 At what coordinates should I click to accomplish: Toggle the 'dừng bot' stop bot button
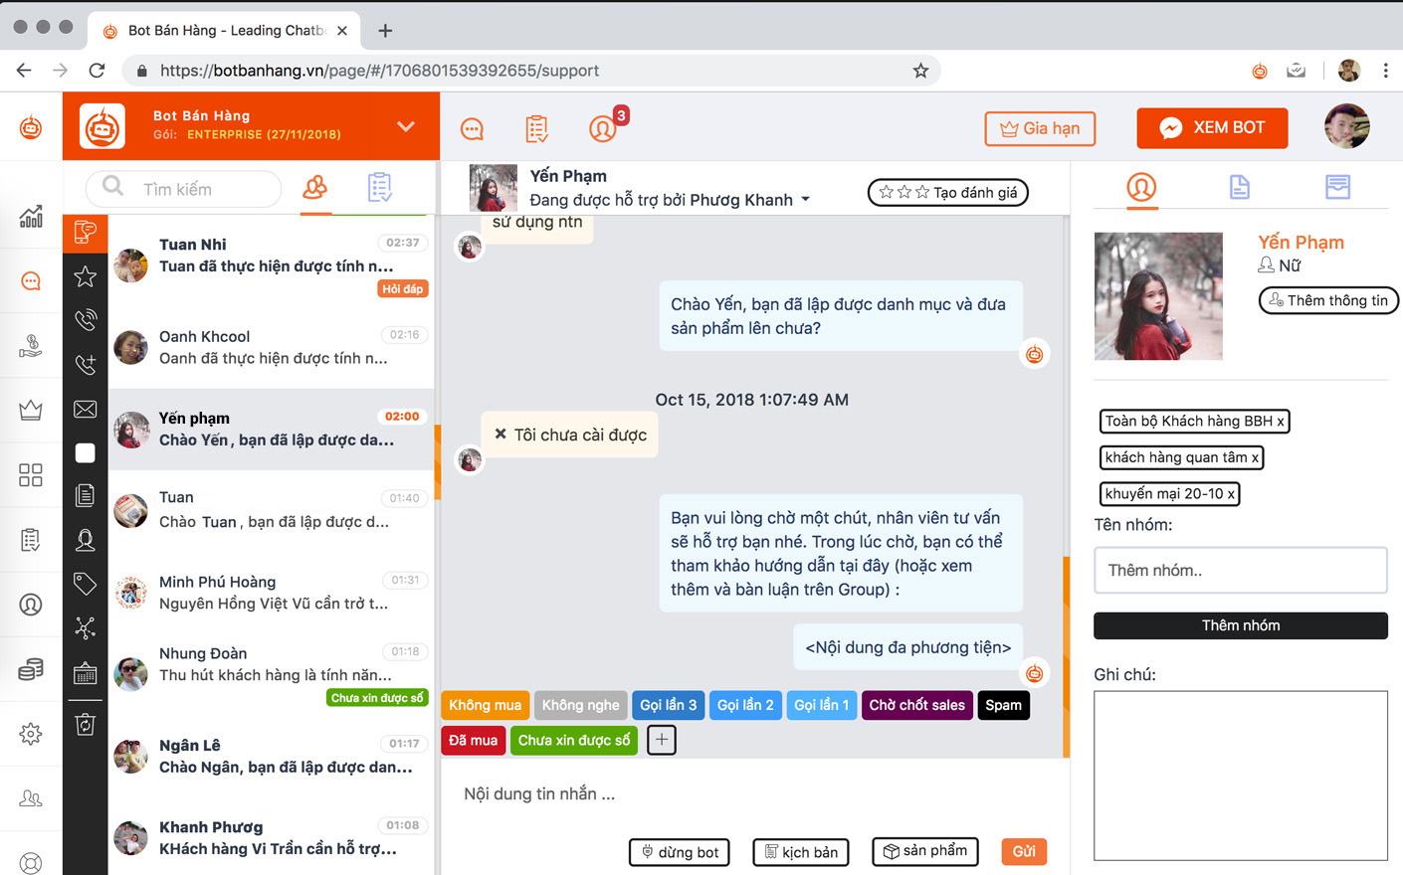pyautogui.click(x=680, y=852)
